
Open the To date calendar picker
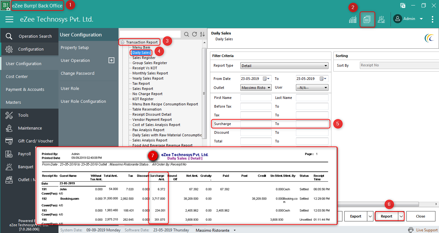tap(323, 79)
